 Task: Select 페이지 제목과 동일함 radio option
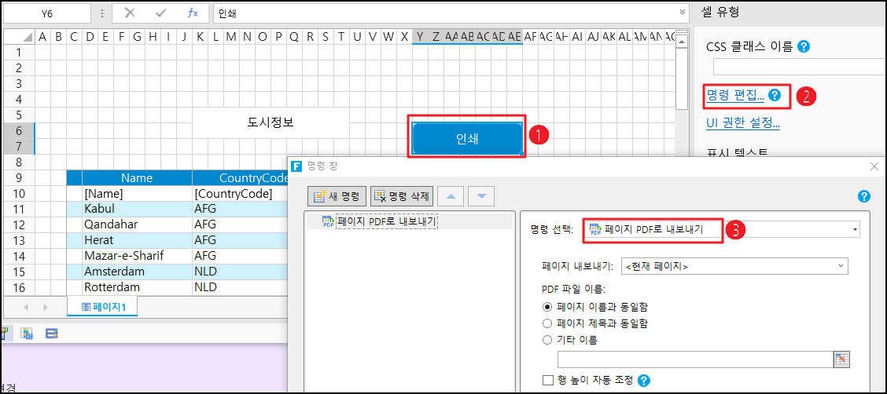[547, 323]
